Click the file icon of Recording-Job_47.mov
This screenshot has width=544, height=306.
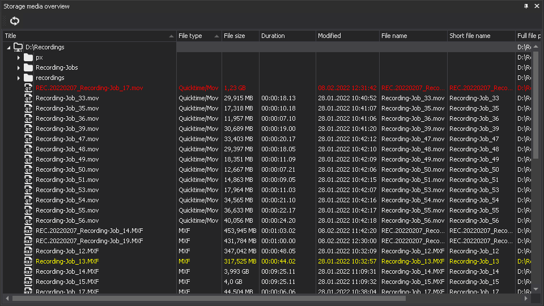(x=28, y=139)
